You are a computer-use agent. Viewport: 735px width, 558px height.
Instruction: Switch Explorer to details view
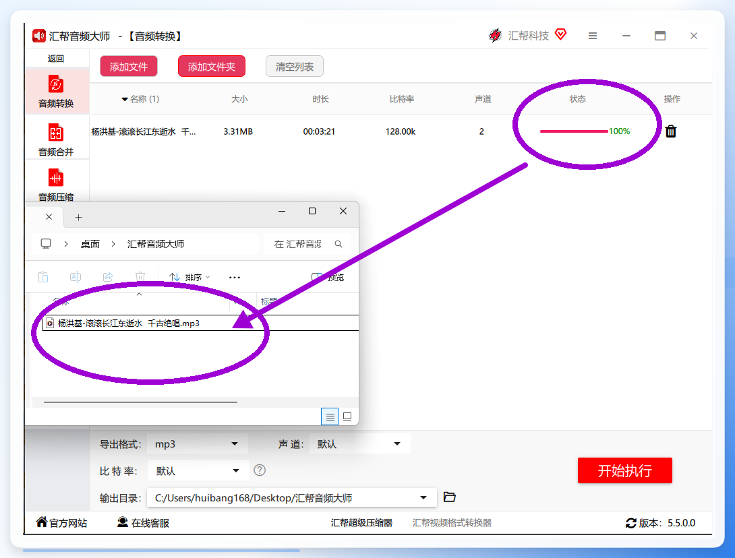pyautogui.click(x=330, y=416)
